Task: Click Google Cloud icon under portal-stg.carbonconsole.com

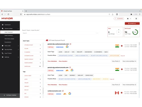Action: (x=72, y=70)
